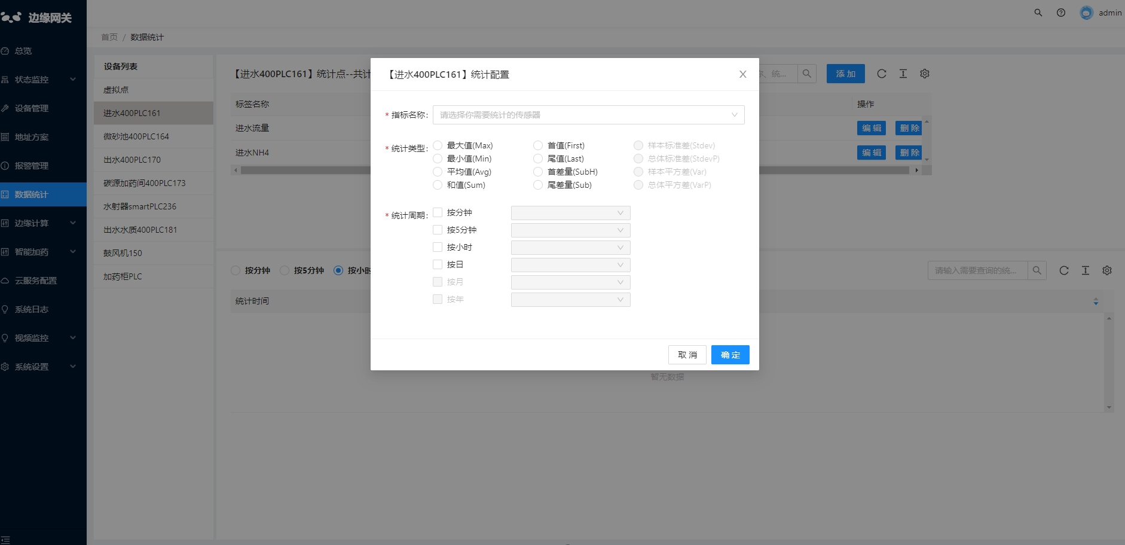Choose 和值(Sum) radio option
The width and height of the screenshot is (1125, 545).
tap(438, 185)
